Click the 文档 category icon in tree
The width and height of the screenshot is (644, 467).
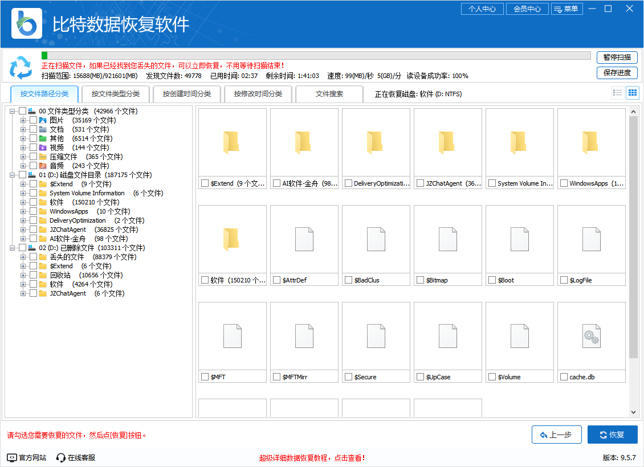click(43, 129)
